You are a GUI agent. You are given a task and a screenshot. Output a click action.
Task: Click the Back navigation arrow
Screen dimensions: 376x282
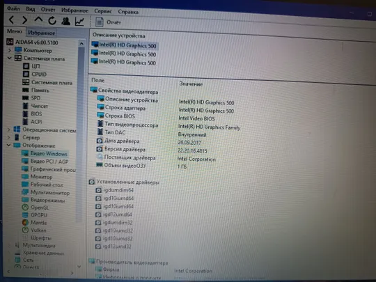[11, 19]
